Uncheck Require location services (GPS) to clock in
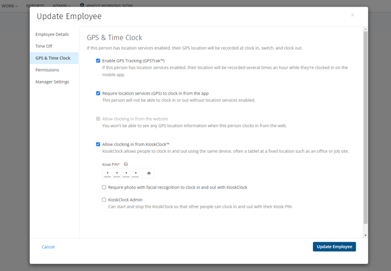This screenshot has width=391, height=271. point(98,94)
